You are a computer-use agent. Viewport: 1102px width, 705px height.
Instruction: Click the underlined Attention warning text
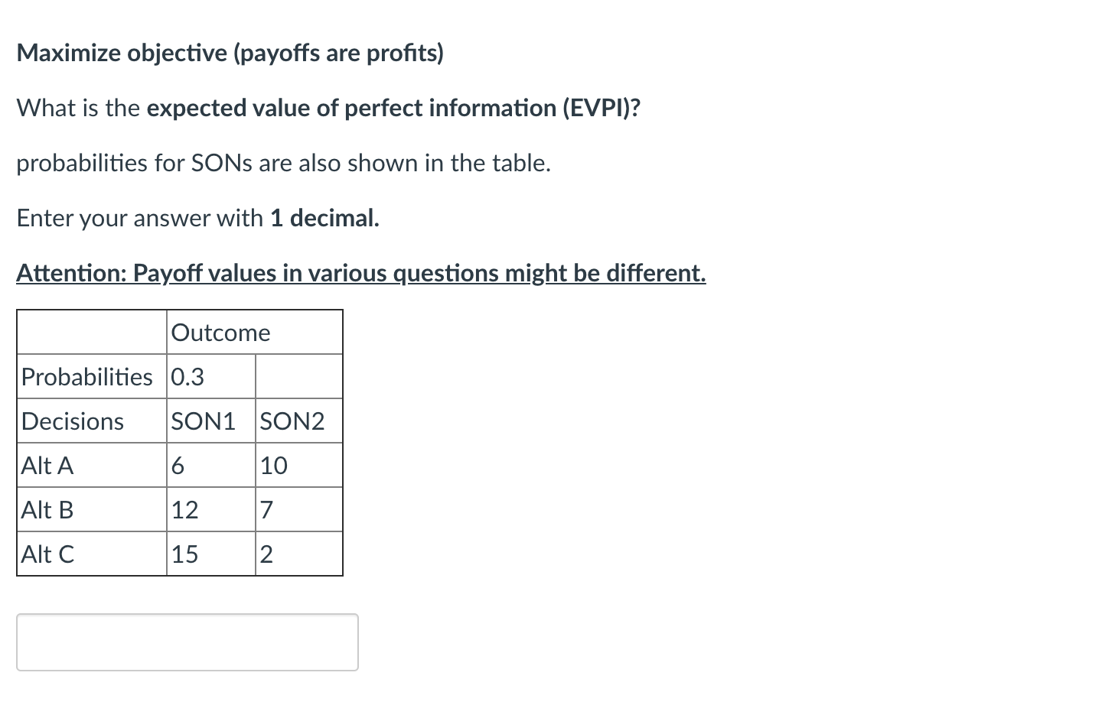tap(360, 273)
